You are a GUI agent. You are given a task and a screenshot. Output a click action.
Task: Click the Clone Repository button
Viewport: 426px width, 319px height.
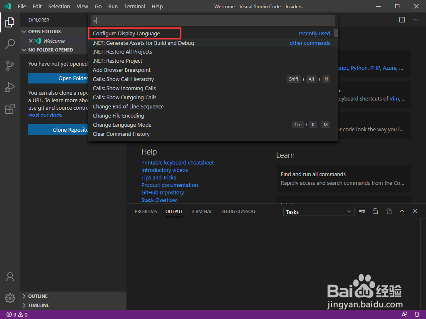coord(58,130)
